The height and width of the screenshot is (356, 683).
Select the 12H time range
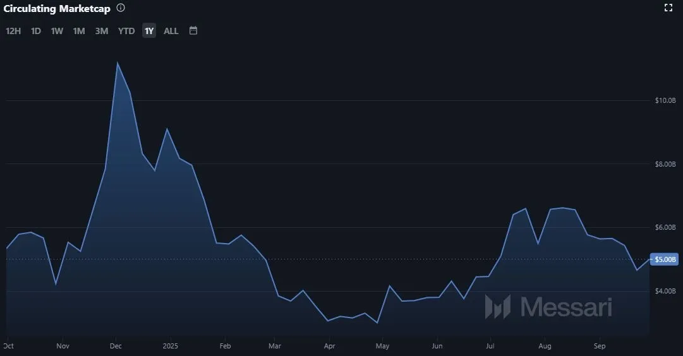[13, 31]
